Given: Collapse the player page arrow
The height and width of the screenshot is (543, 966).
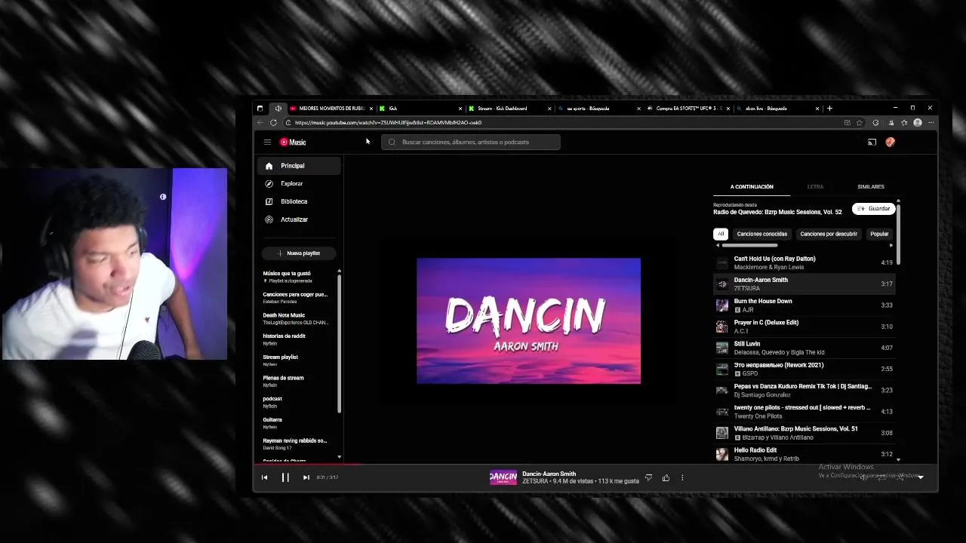Looking at the screenshot, I should (921, 477).
